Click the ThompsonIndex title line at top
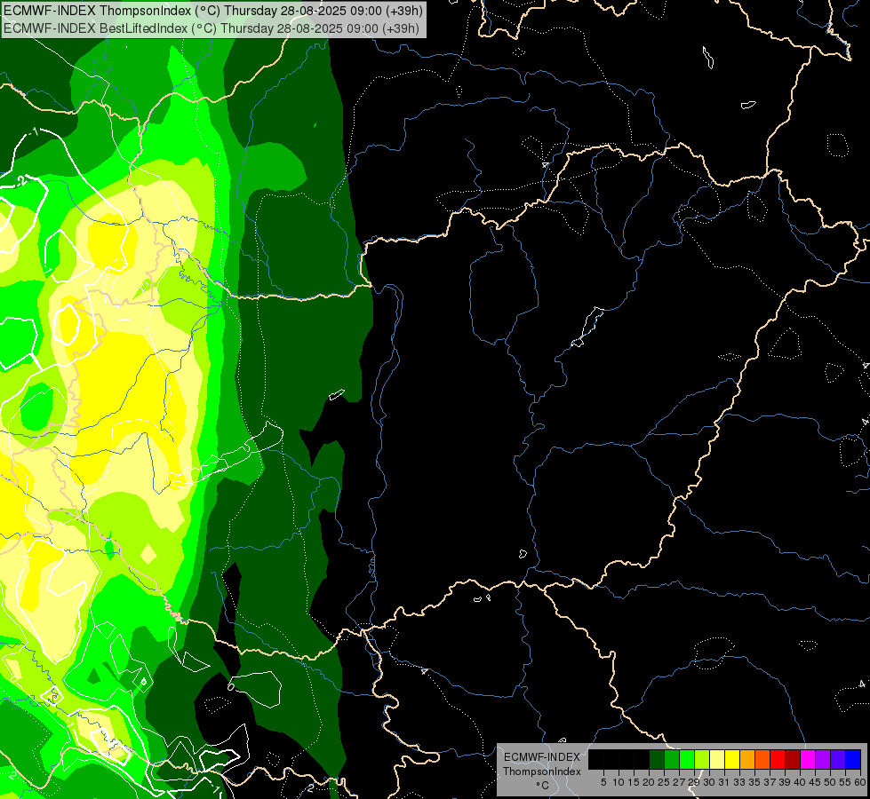This screenshot has width=870, height=799. [x=213, y=11]
